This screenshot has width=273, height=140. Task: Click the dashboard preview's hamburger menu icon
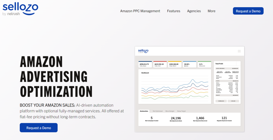tap(239, 51)
